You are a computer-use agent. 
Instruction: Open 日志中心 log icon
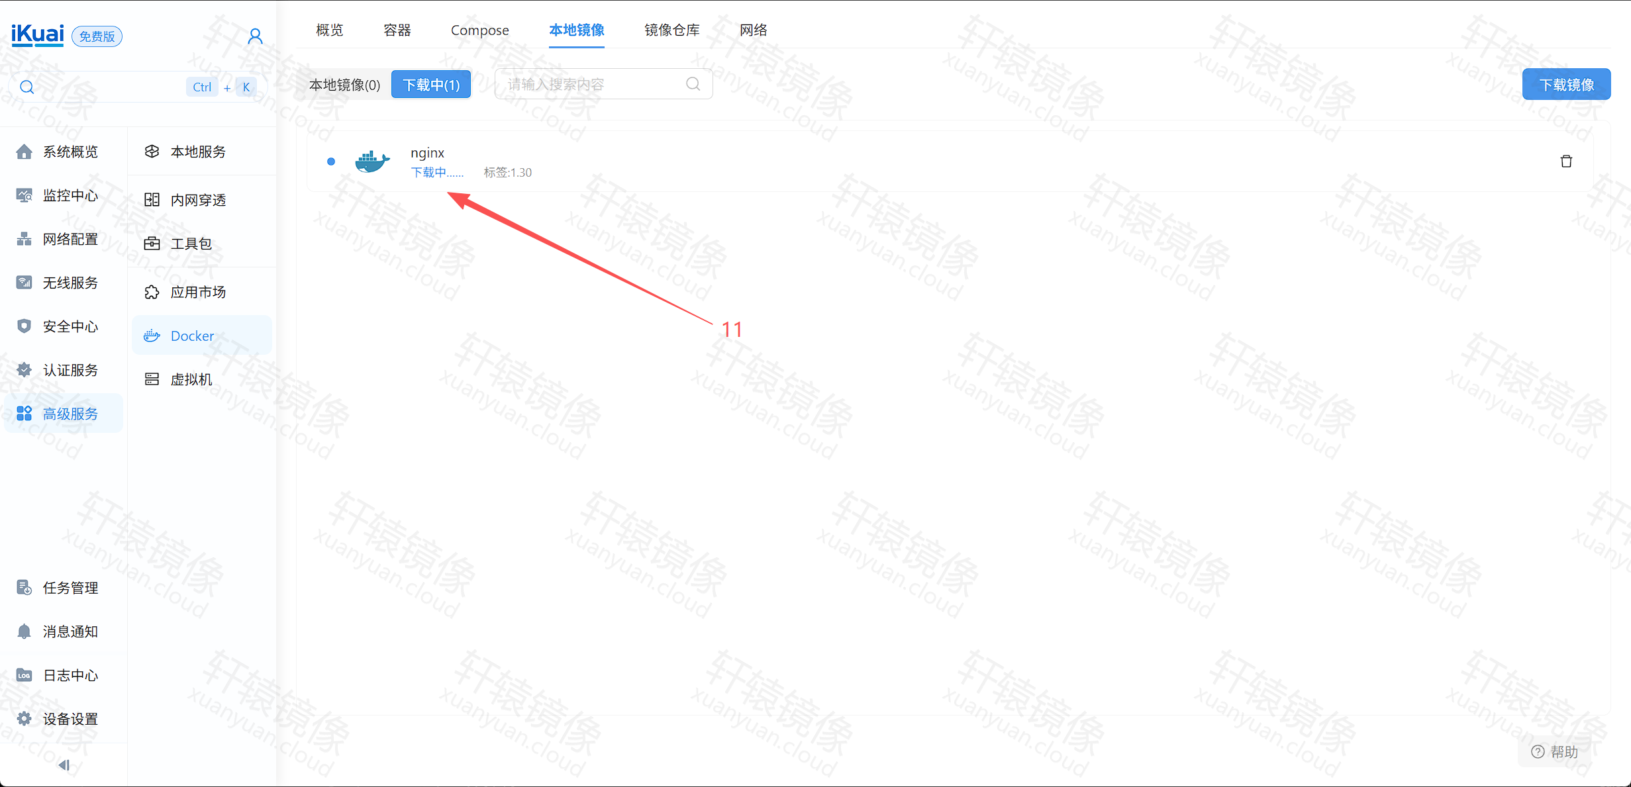coord(24,675)
